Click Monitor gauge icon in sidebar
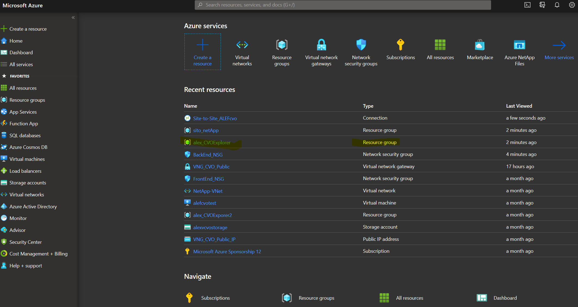 [x=4, y=218]
